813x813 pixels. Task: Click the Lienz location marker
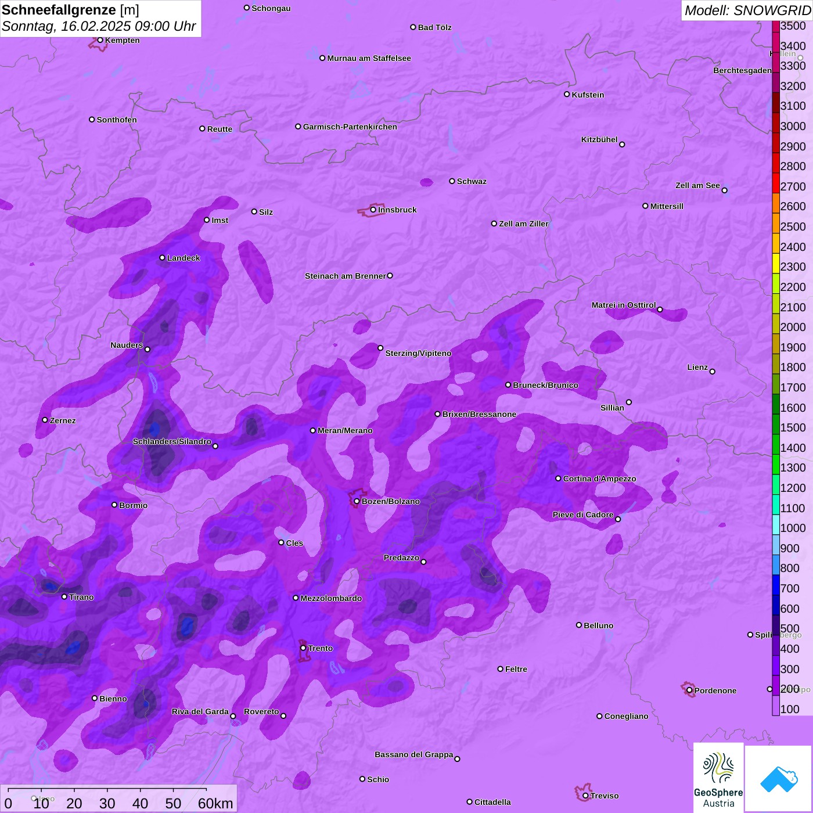pyautogui.click(x=713, y=372)
